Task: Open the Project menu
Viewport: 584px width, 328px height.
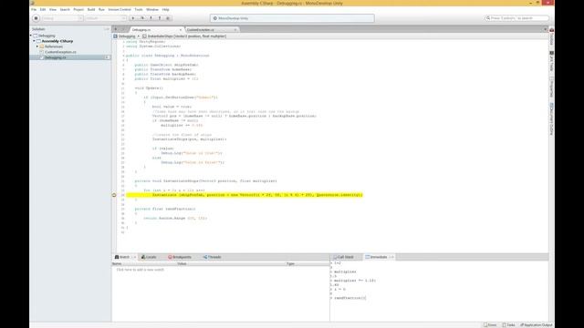Action: click(78, 10)
